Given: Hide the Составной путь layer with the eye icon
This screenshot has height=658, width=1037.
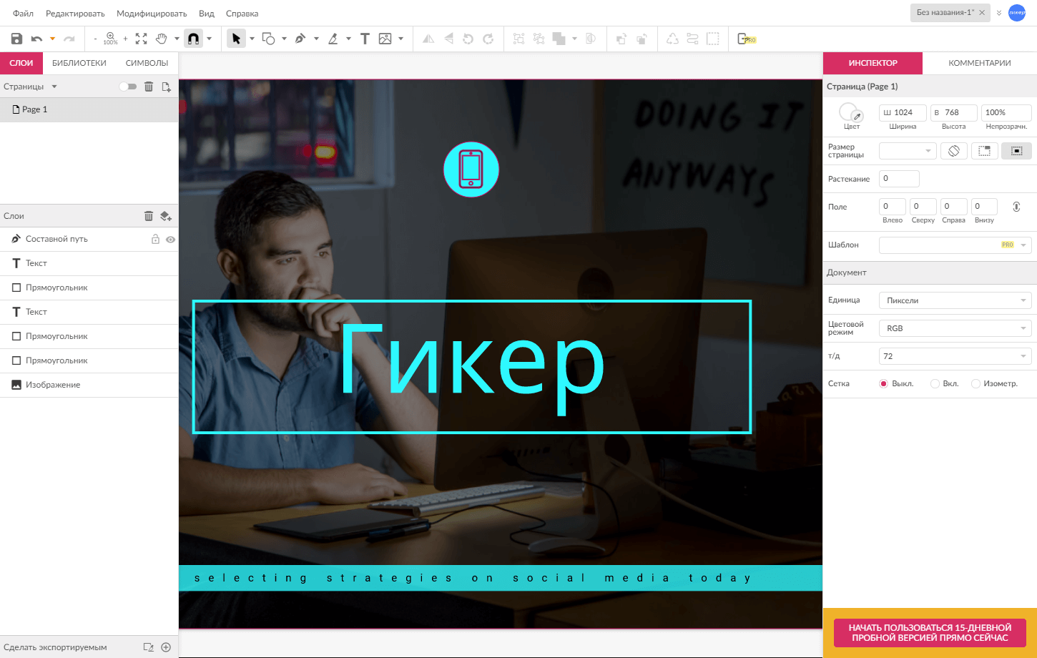Looking at the screenshot, I should [170, 240].
